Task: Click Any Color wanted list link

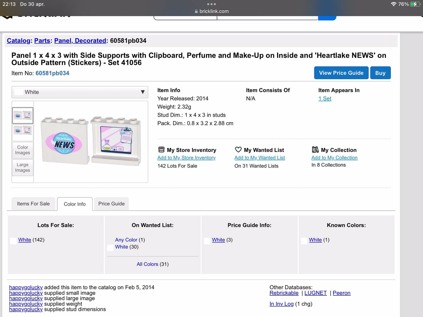Action: coord(126,240)
